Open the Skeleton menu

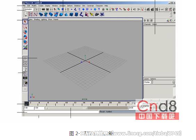click(77, 6)
